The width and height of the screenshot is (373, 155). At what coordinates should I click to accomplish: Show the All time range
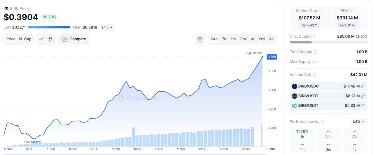point(271,39)
